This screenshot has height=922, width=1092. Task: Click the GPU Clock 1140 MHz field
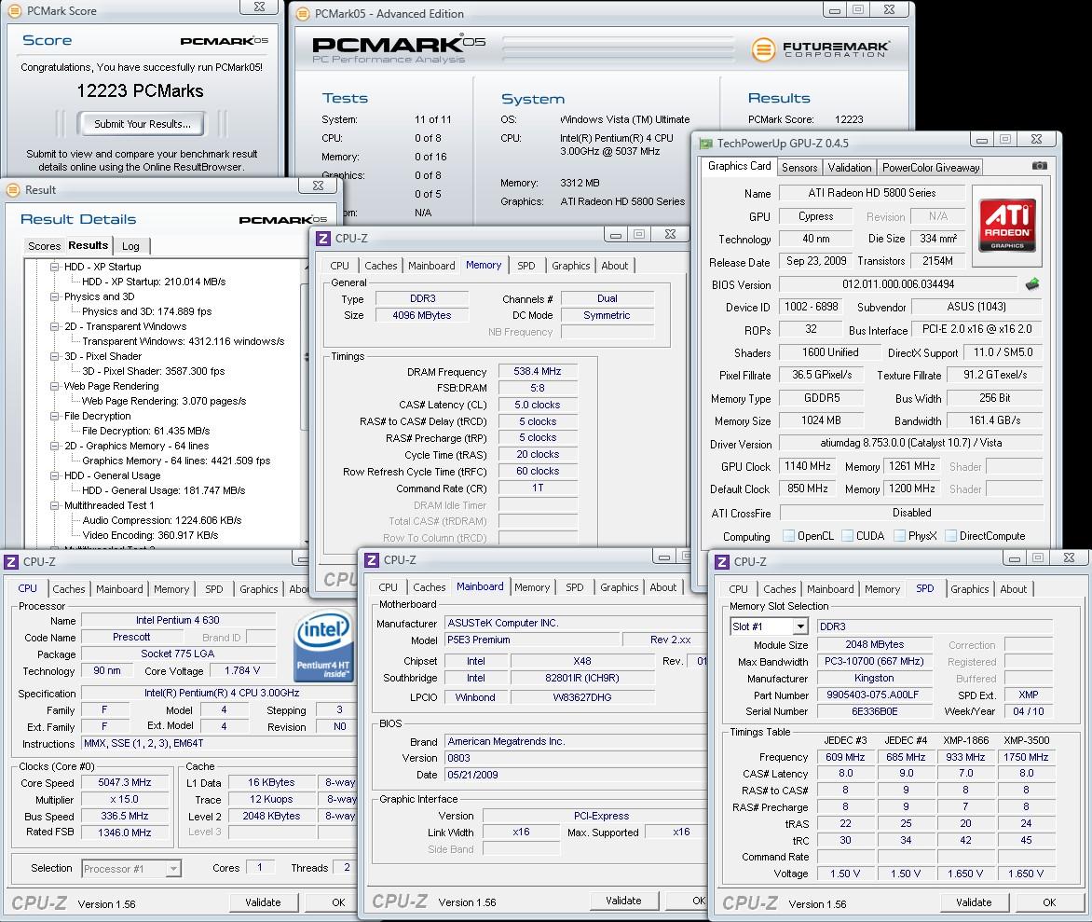pos(808,466)
